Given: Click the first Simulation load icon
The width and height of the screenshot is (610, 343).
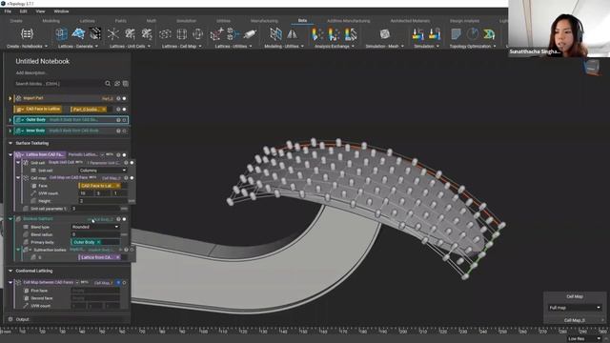Looking at the screenshot, I should point(417,34).
